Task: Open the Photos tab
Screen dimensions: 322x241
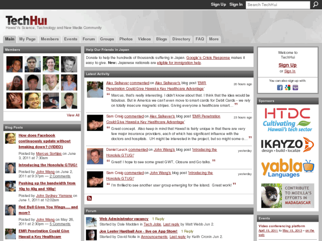Action: tap(126, 39)
